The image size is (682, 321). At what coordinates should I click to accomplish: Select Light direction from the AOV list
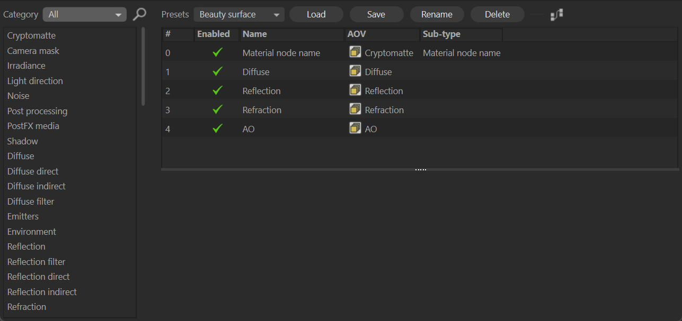point(35,81)
